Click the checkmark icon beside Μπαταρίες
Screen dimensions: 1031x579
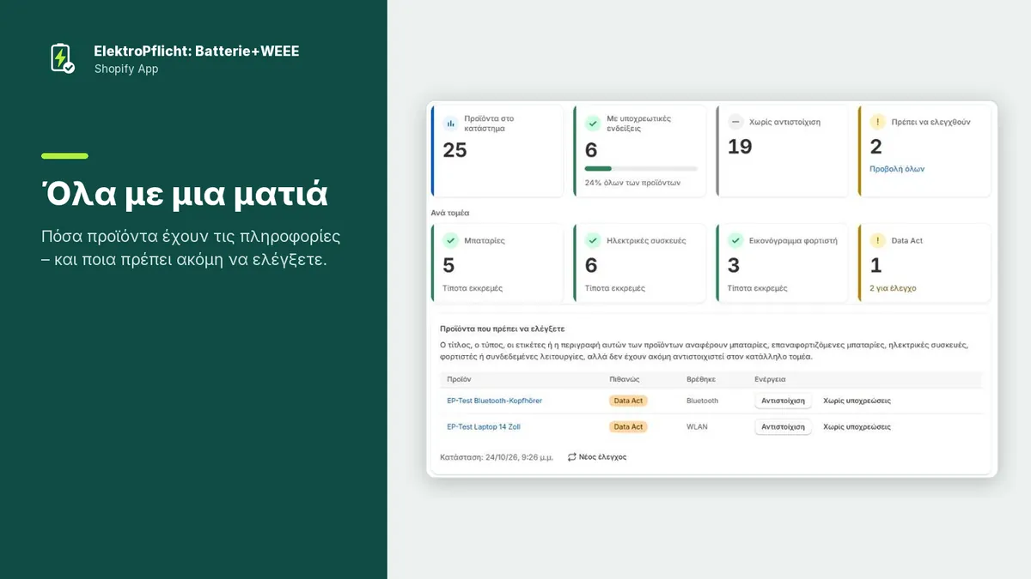pos(450,241)
